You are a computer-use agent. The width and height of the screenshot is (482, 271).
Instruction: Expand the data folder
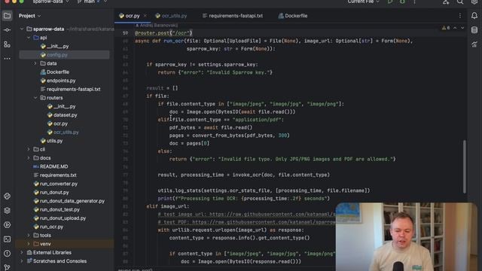[35, 63]
